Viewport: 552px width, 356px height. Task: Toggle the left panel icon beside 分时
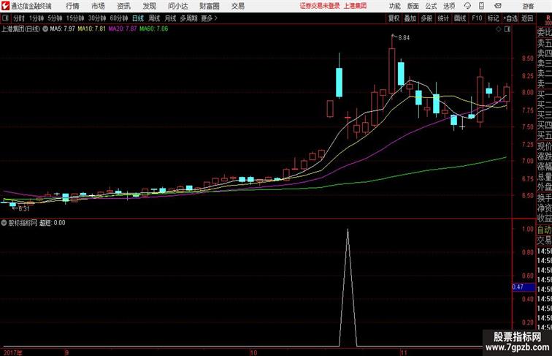tap(5, 18)
